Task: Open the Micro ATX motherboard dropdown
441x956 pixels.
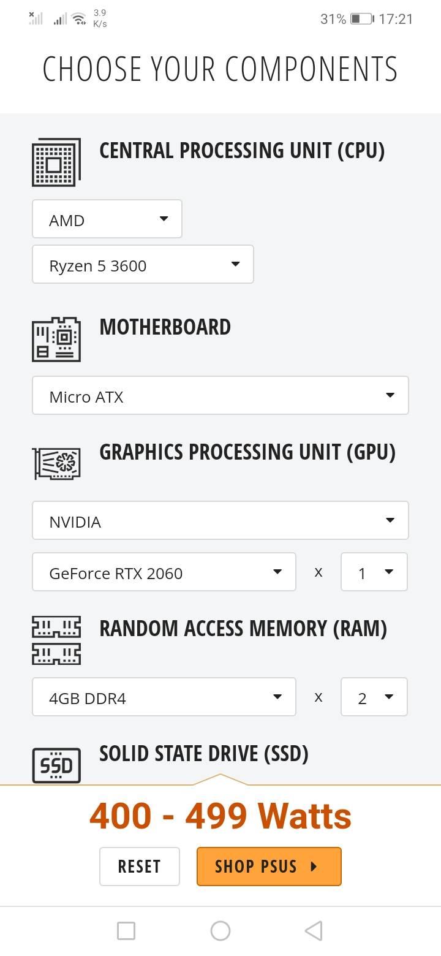Action: point(221,395)
